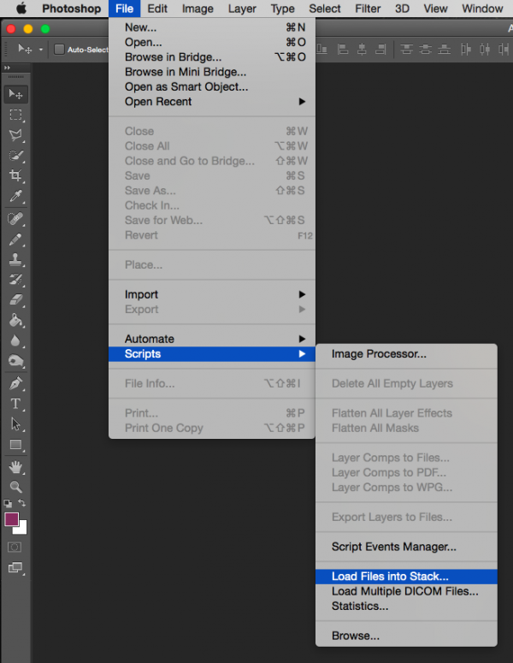Select the Zoom magnifier tool
The width and height of the screenshot is (513, 663).
click(15, 487)
